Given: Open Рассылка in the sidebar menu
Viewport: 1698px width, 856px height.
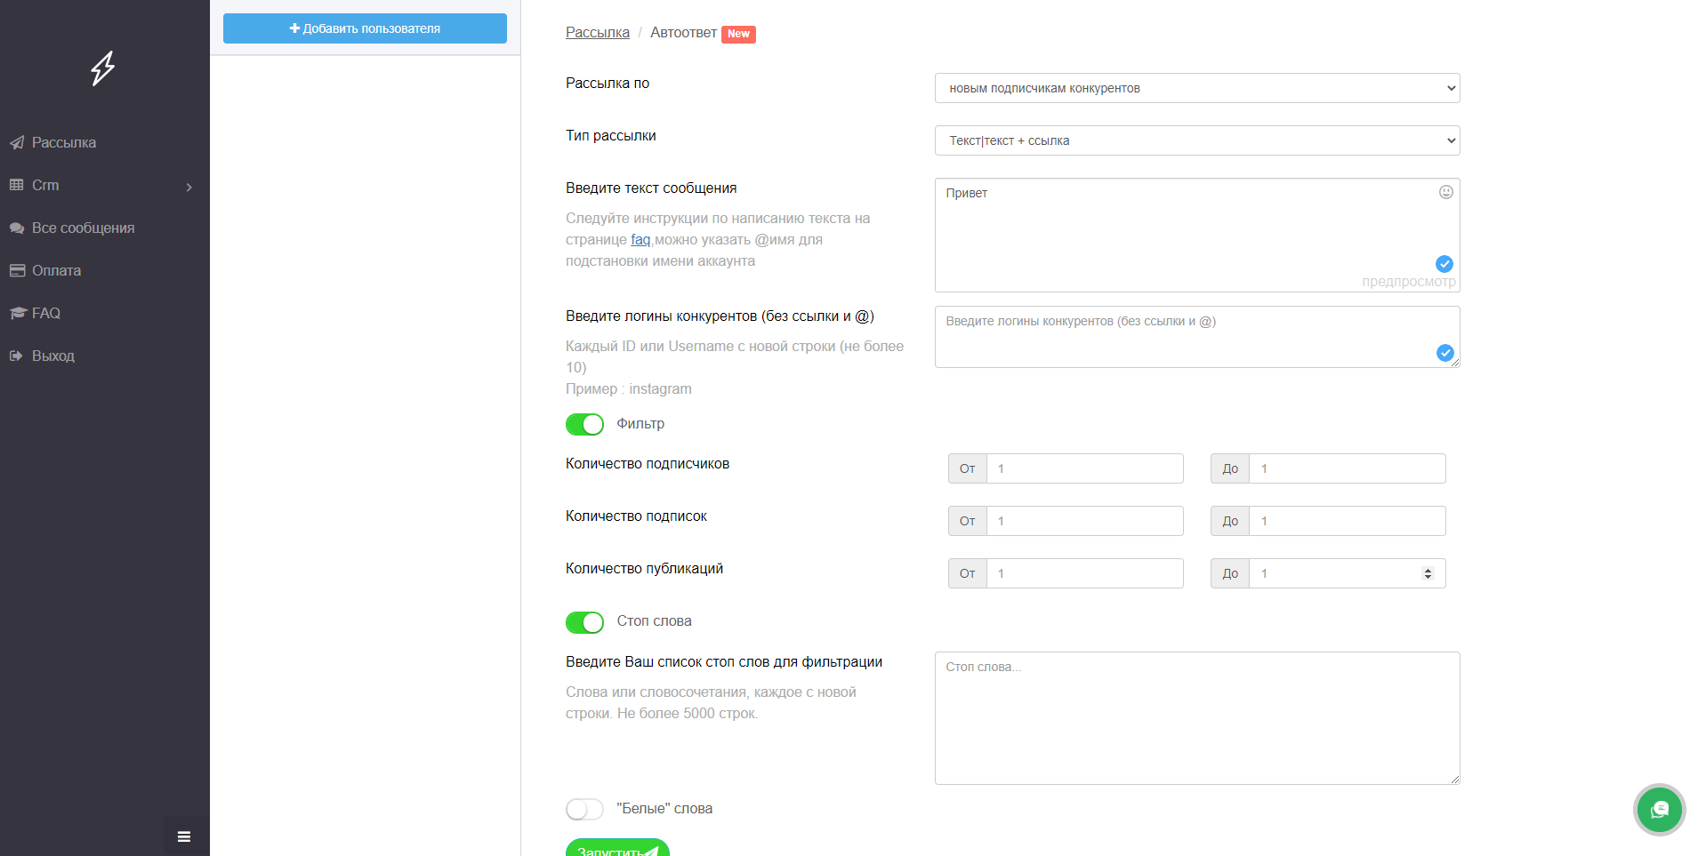Looking at the screenshot, I should tap(64, 142).
